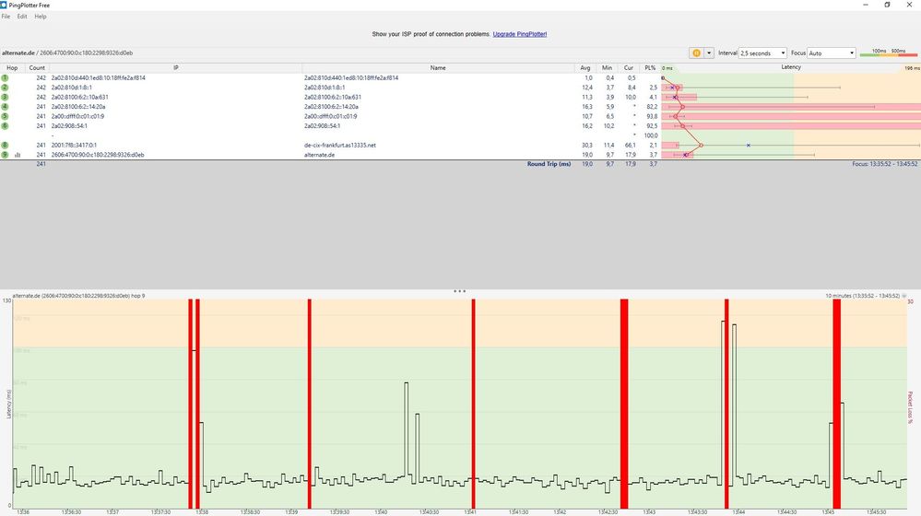Click the Round Trip (ms) summary label
Image resolution: width=921 pixels, height=516 pixels.
tap(549, 164)
